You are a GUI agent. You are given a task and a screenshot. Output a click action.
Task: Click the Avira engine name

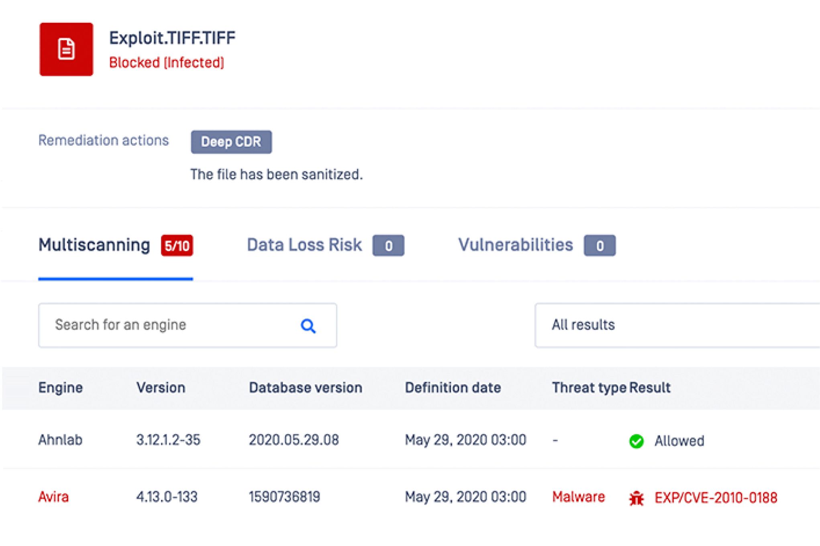pyautogui.click(x=53, y=497)
